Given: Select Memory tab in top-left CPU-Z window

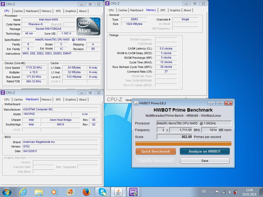Looking at the screenshot, I should point(46,11).
